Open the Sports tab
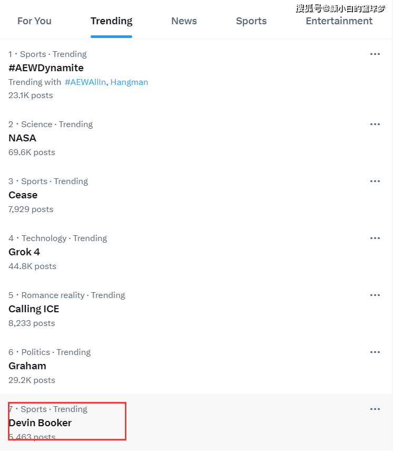 251,21
